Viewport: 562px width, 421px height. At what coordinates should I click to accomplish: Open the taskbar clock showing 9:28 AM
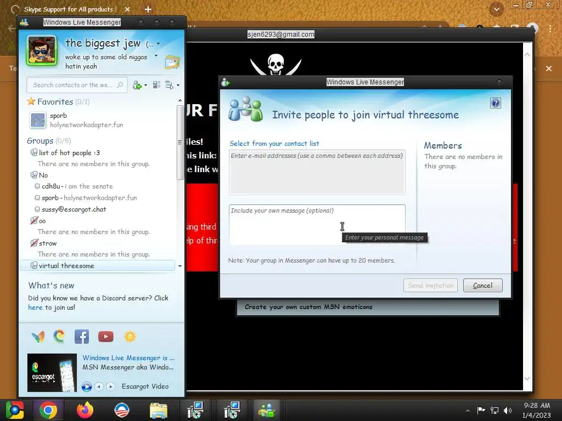[537, 410]
